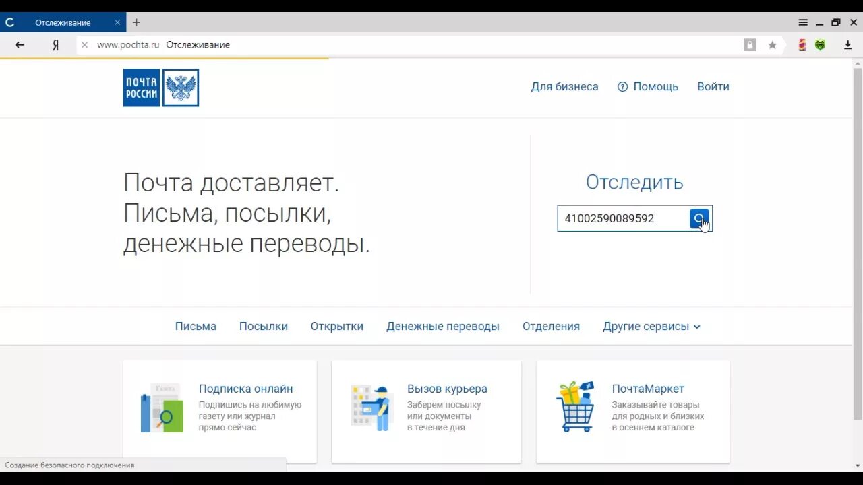Click the Войти login link
863x485 pixels.
713,87
